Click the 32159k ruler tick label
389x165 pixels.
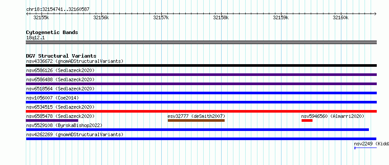(x=281, y=17)
